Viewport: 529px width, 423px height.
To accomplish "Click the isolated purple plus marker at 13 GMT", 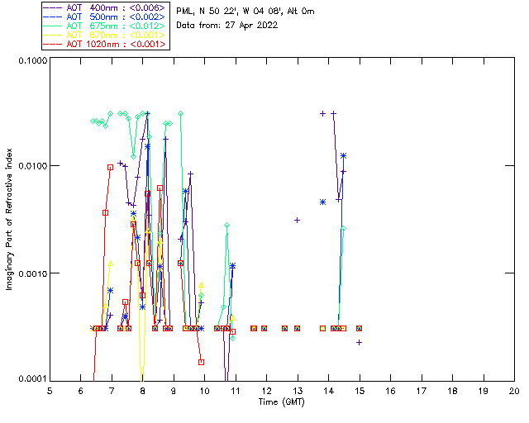I will coord(298,221).
